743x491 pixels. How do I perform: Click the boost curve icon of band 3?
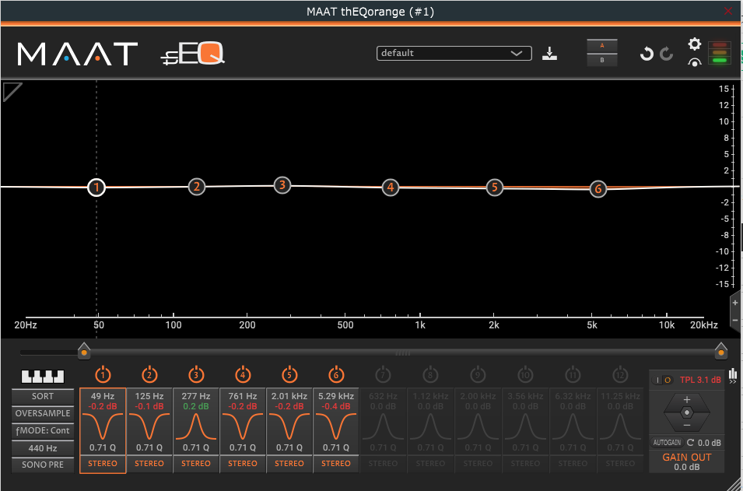[x=196, y=426]
